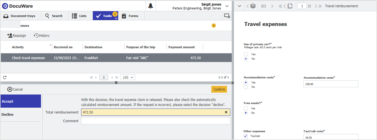Viewport: 377px width, 140px height.
Task: Expand the birgit.jones user menu
Action: (x=227, y=6)
